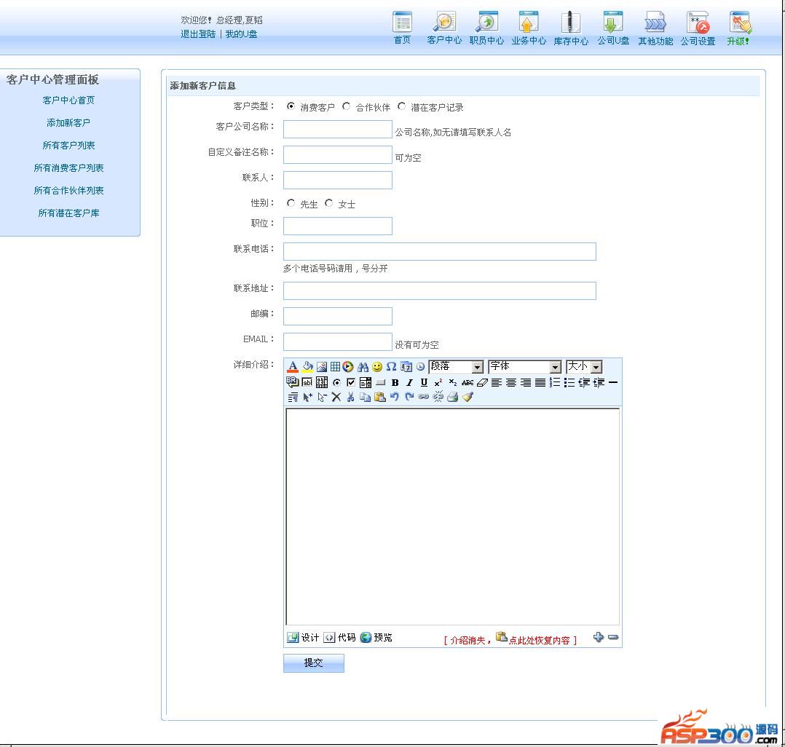Click the 我的U盘 link

(x=241, y=34)
